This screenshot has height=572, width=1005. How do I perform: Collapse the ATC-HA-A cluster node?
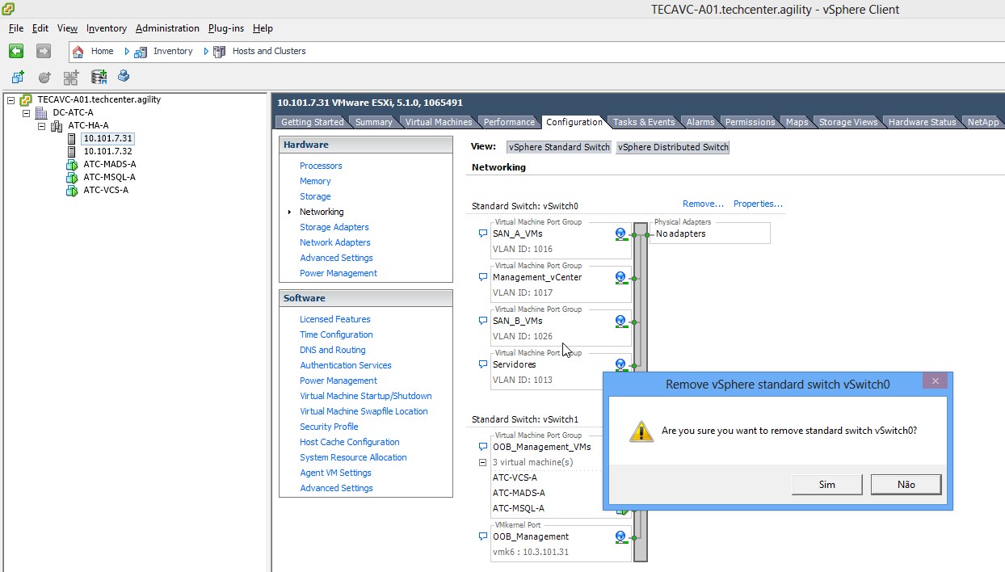[x=42, y=126]
